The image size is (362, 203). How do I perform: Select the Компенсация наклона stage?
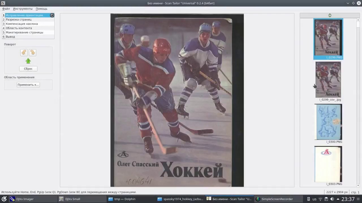28,24
